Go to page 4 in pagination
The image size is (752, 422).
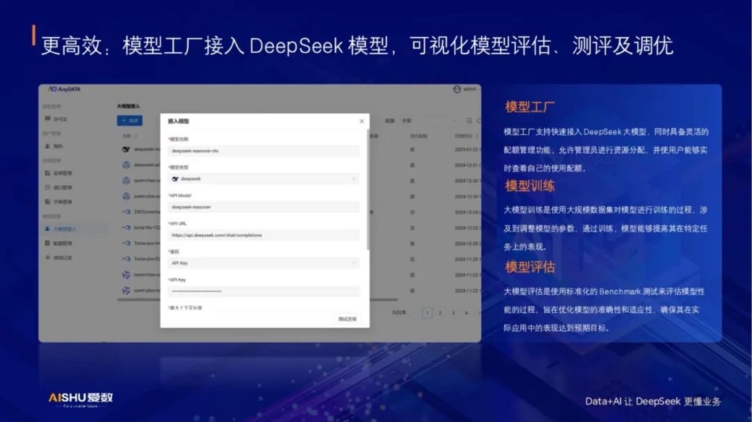(x=466, y=313)
